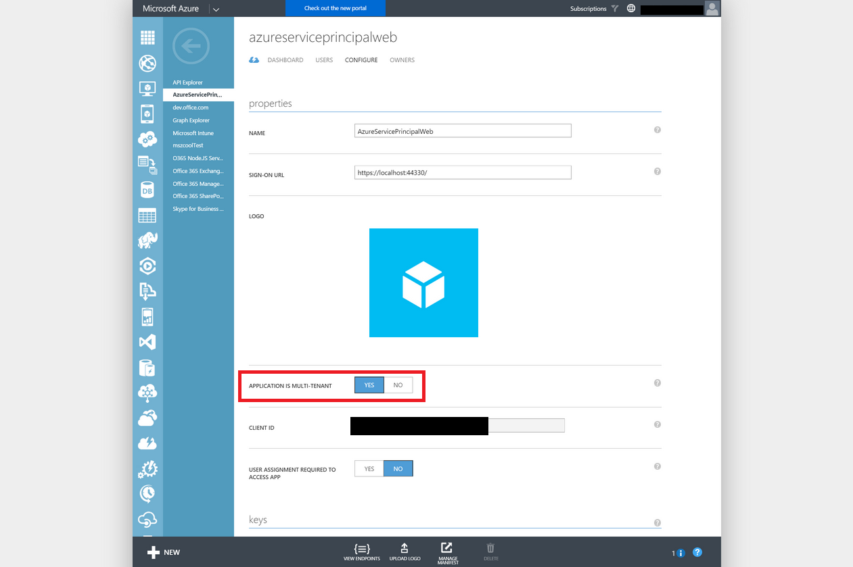The height and width of the screenshot is (567, 853).
Task: Click the user account avatar in header
Action: [x=712, y=8]
